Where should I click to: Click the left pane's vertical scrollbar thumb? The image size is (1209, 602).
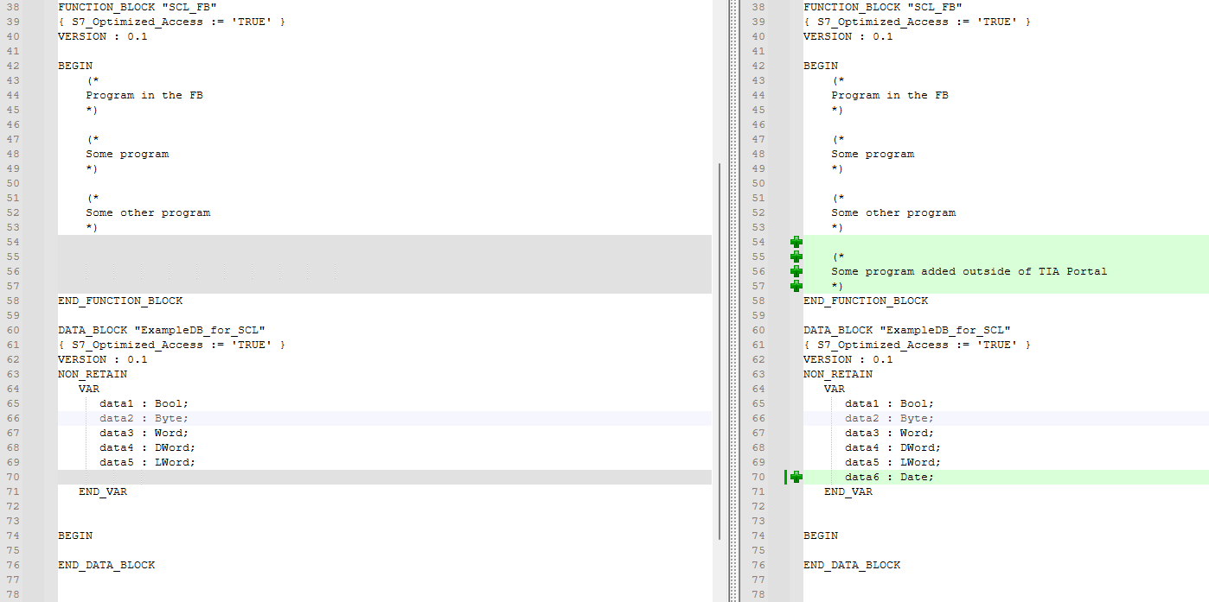[719, 350]
